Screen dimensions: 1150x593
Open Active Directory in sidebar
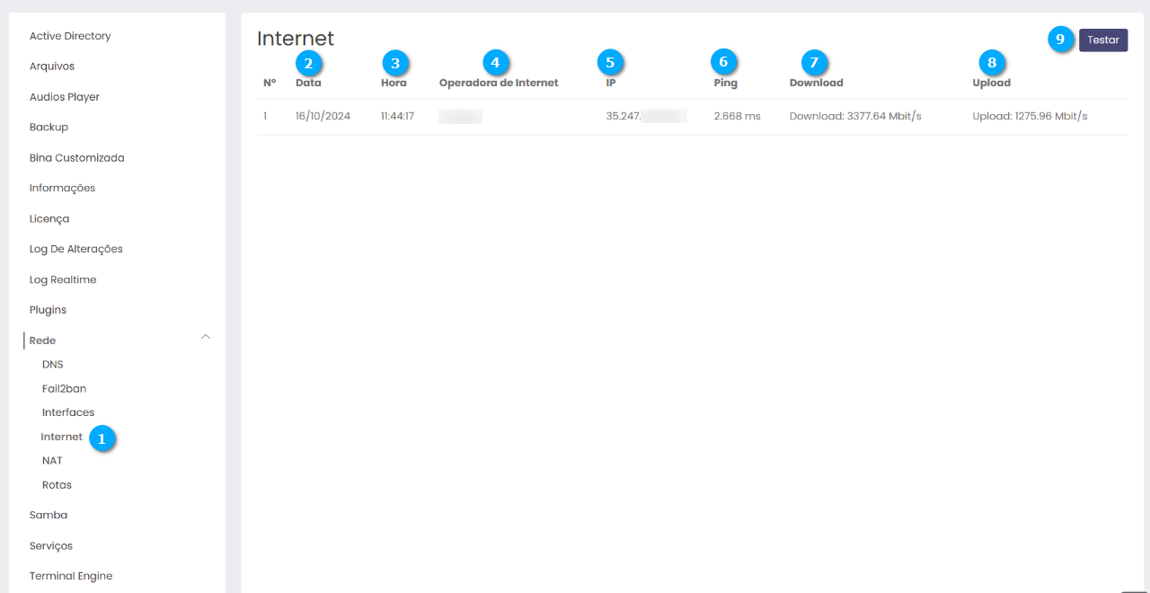coord(70,36)
